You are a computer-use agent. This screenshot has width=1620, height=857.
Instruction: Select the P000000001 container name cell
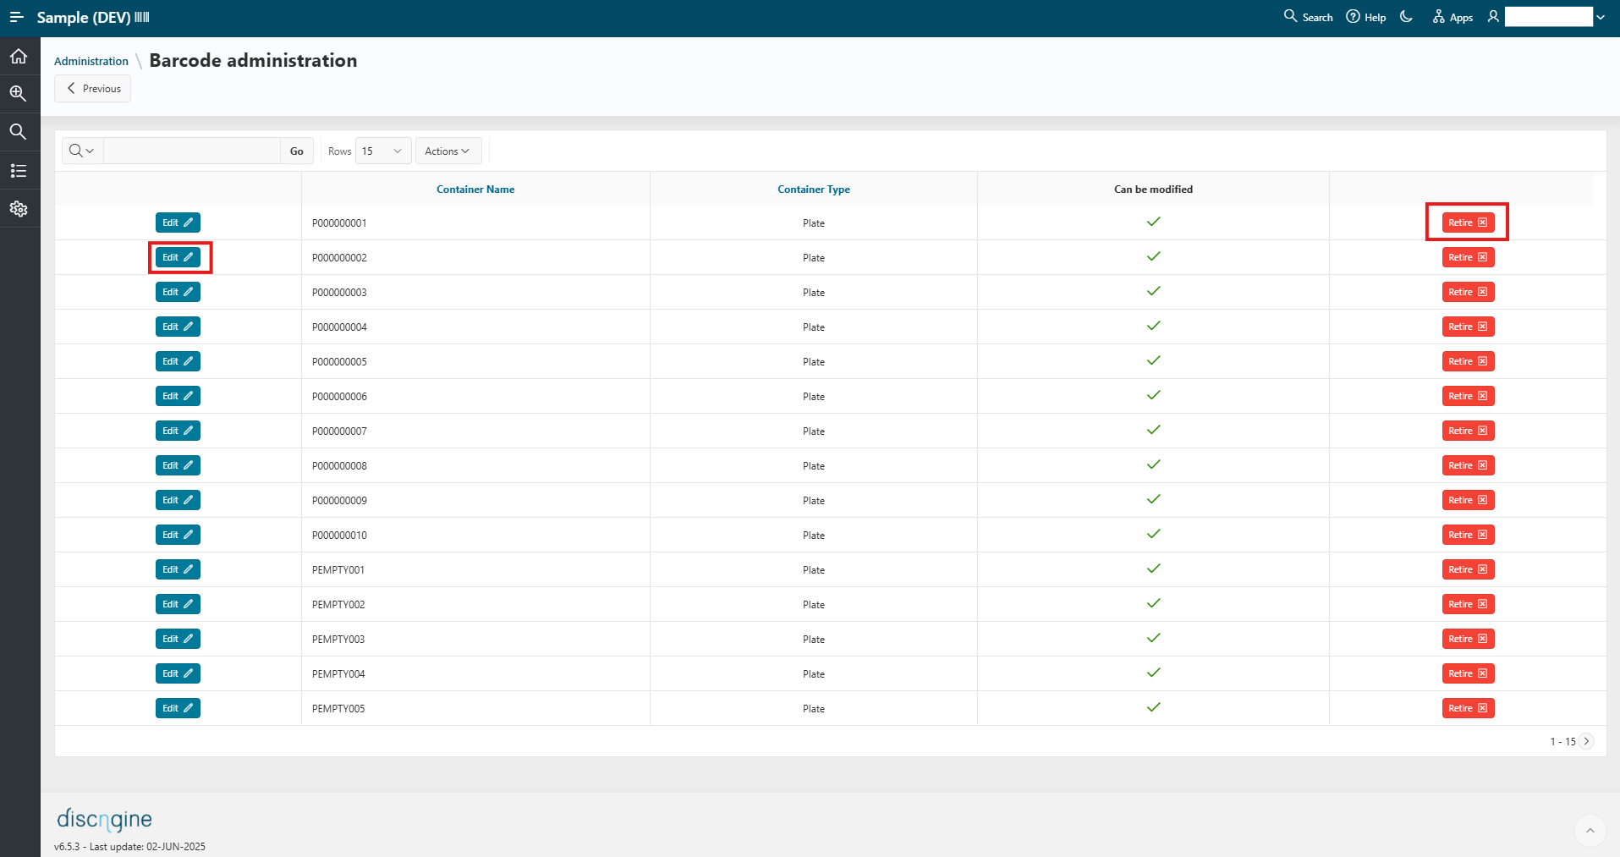pyautogui.click(x=475, y=222)
